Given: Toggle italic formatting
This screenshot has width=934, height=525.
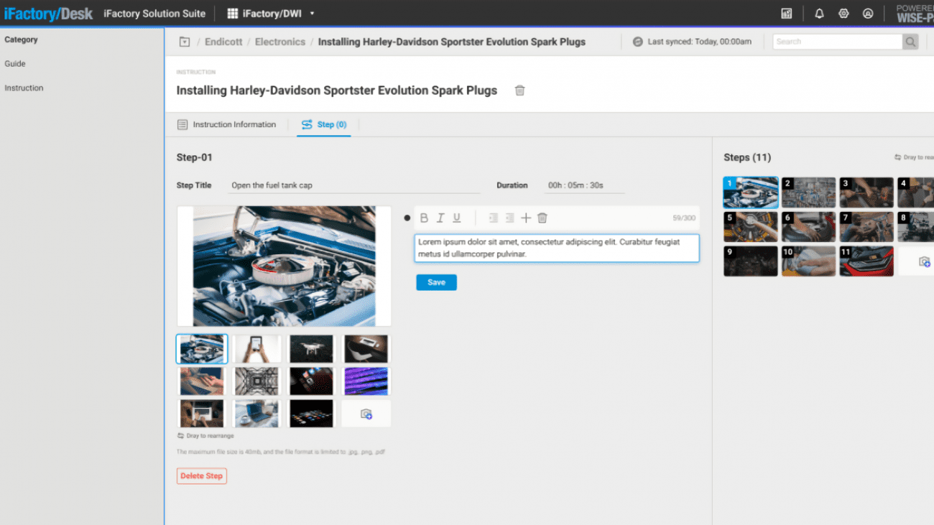Looking at the screenshot, I should tap(440, 218).
